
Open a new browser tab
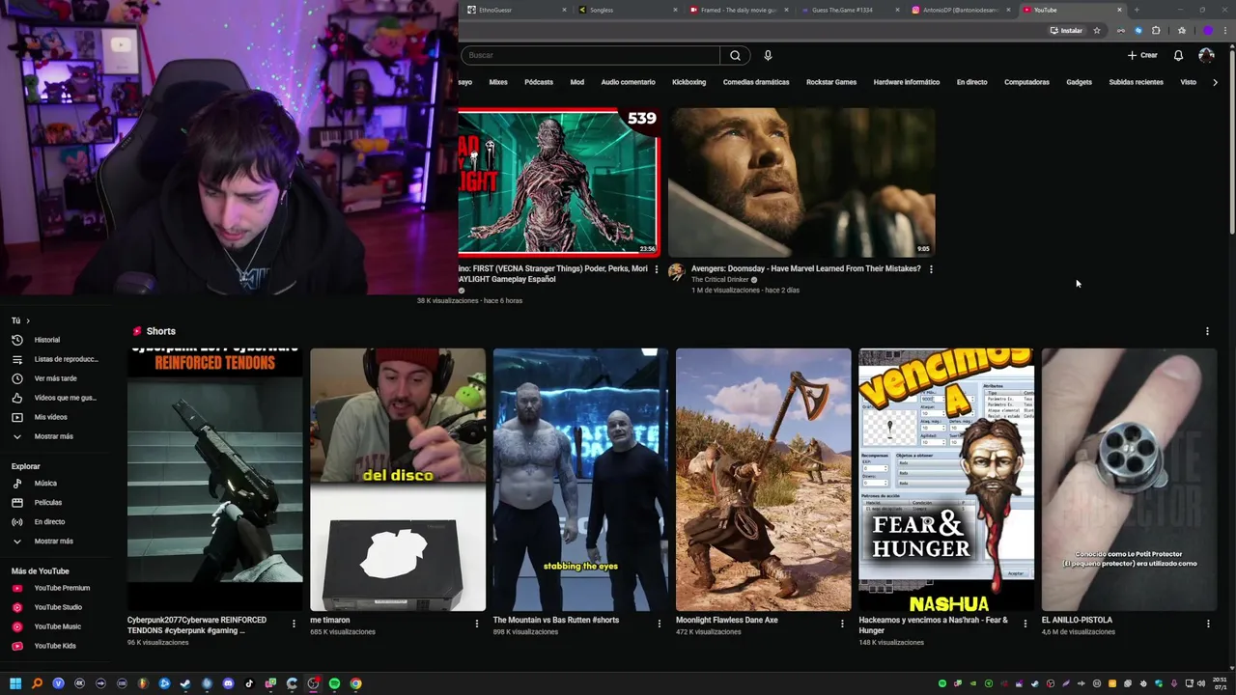[x=1137, y=10]
